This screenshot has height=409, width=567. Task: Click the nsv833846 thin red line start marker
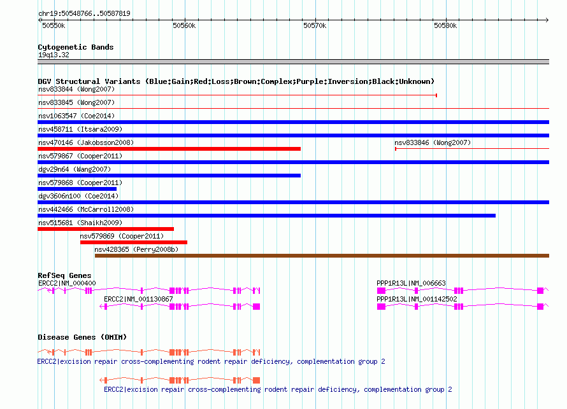tap(396, 149)
